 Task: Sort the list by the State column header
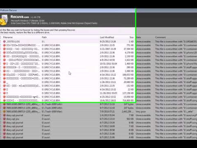pos(139,37)
